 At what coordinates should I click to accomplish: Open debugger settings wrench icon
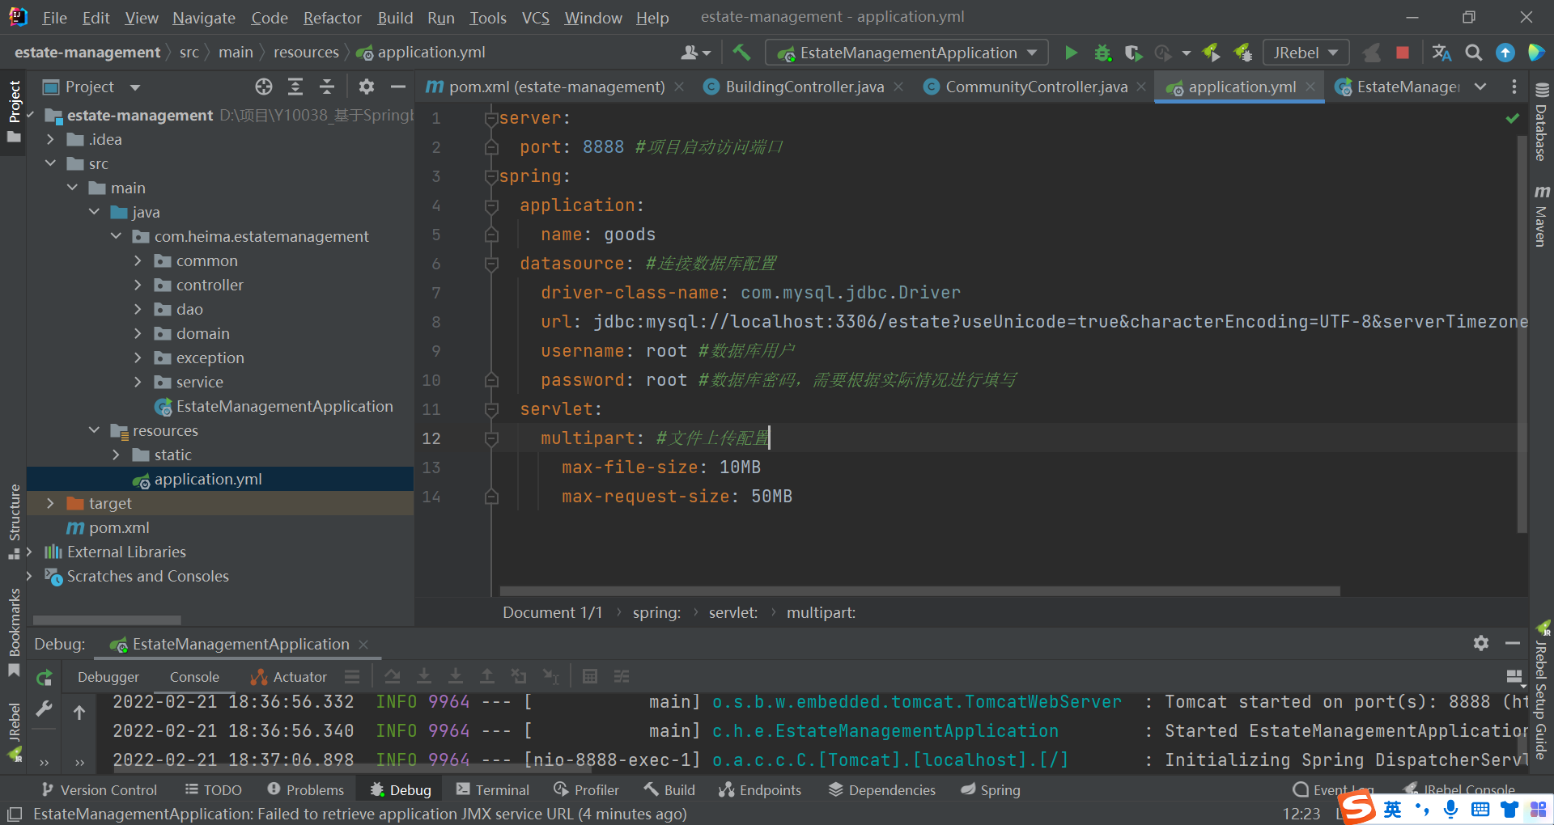(x=45, y=709)
